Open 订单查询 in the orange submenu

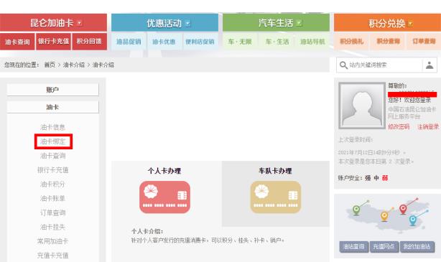click(424, 42)
